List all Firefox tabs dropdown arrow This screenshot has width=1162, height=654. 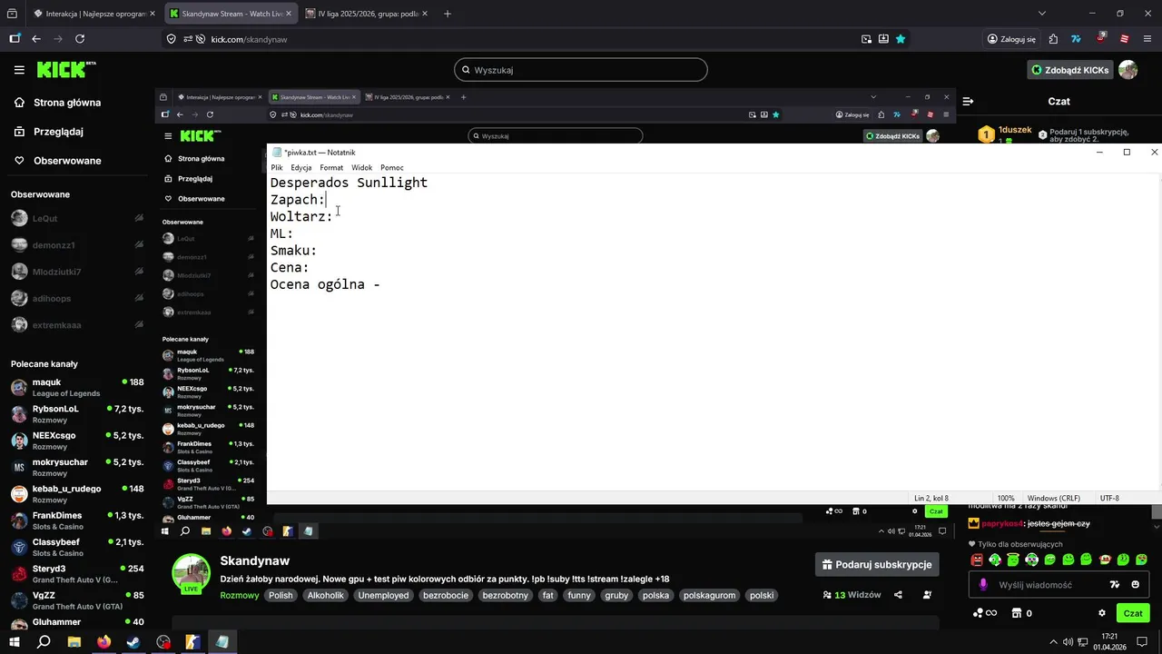click(x=1042, y=14)
